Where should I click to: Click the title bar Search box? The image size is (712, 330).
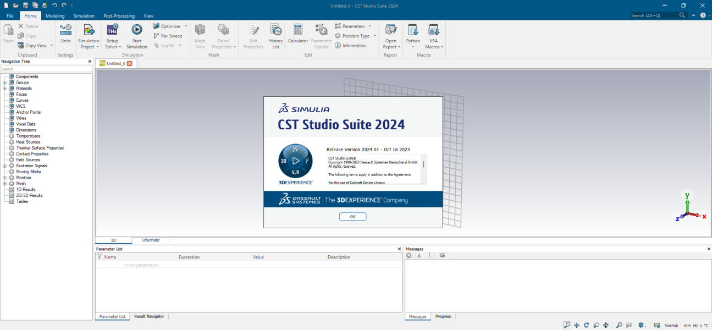(x=654, y=15)
